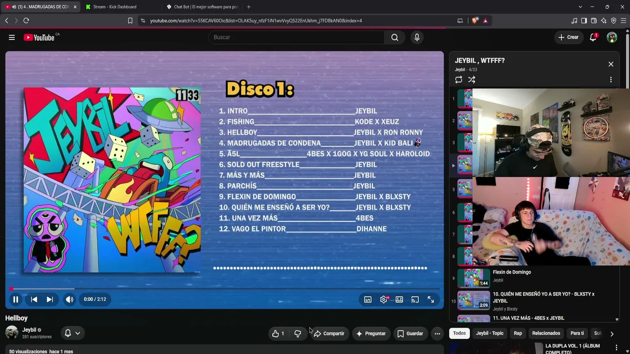
Task: Open picture-in-picture icon in address bar
Action: (x=460, y=21)
